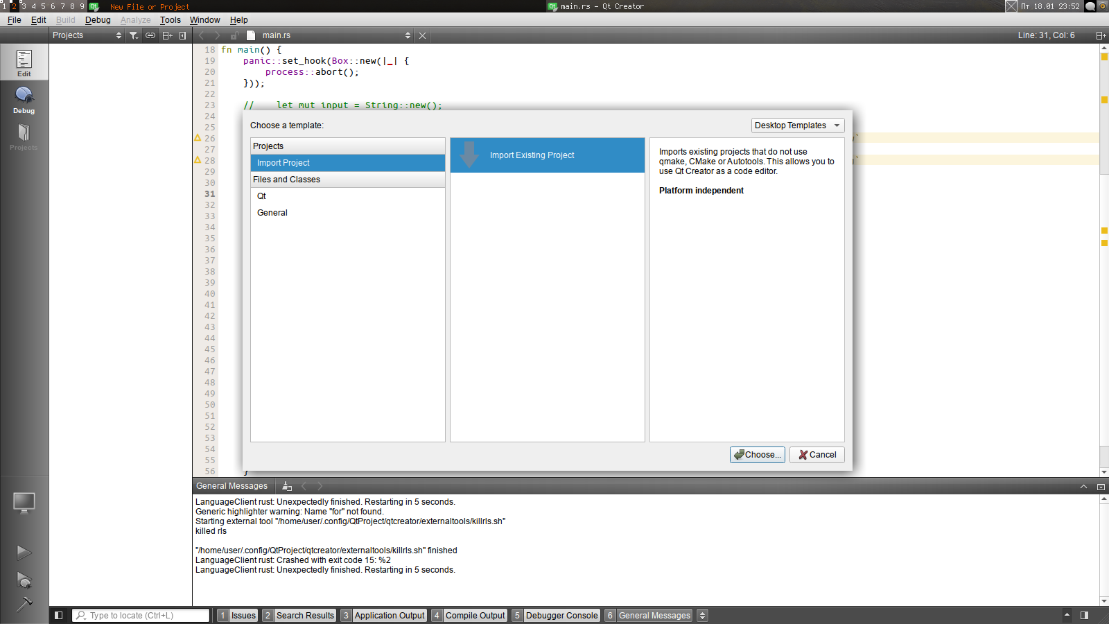Select Import Existing Project template

click(x=548, y=155)
